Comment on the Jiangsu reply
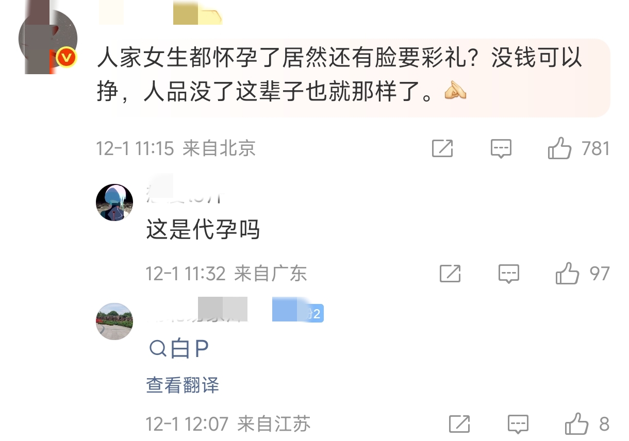This screenshot has width=629, height=441. 518,424
